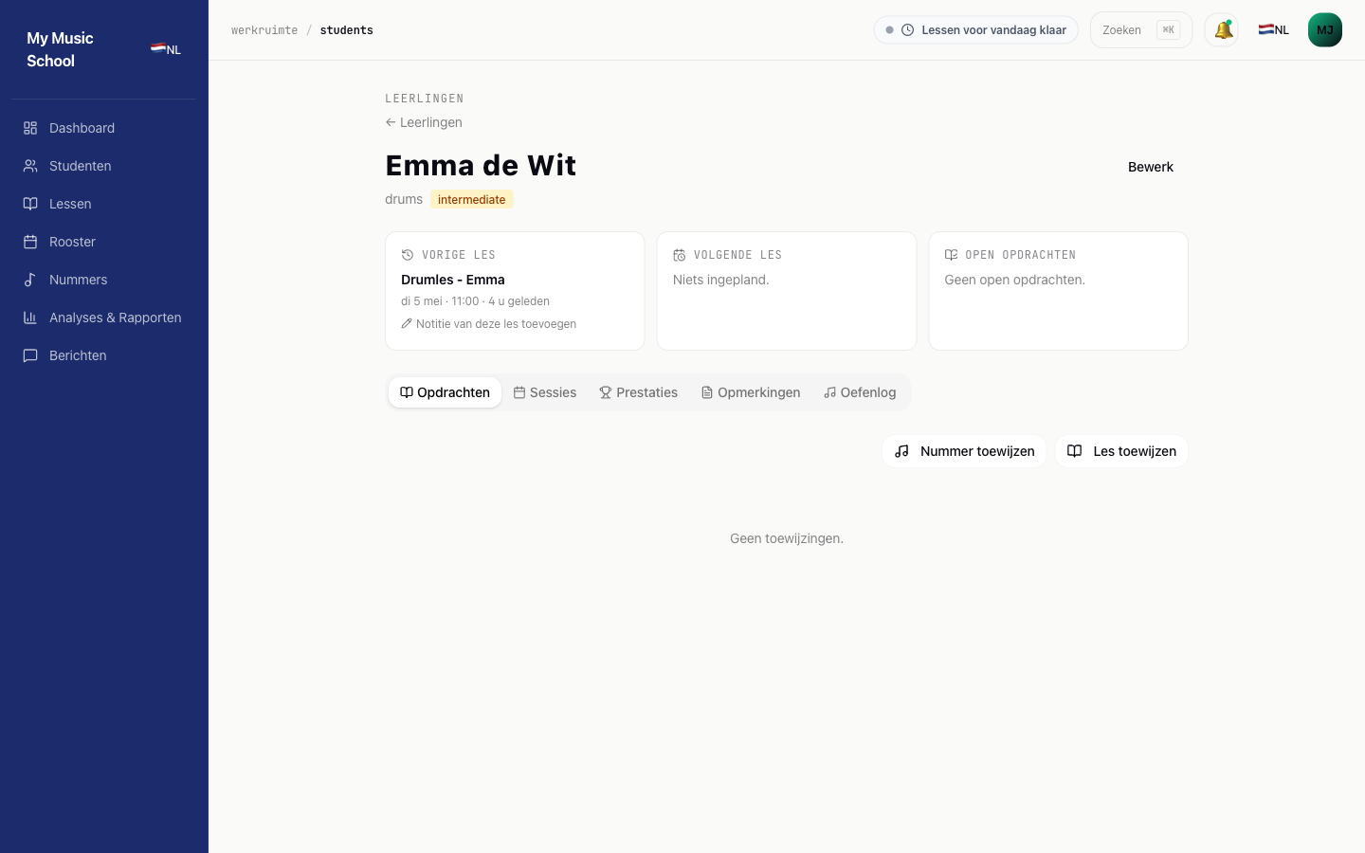Open Nummers in the sidebar
Image resolution: width=1365 pixels, height=853 pixels.
click(104, 280)
